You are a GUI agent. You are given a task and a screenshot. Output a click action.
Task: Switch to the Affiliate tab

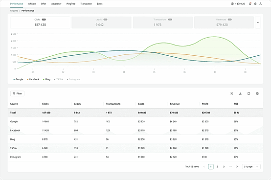pos(32,4)
